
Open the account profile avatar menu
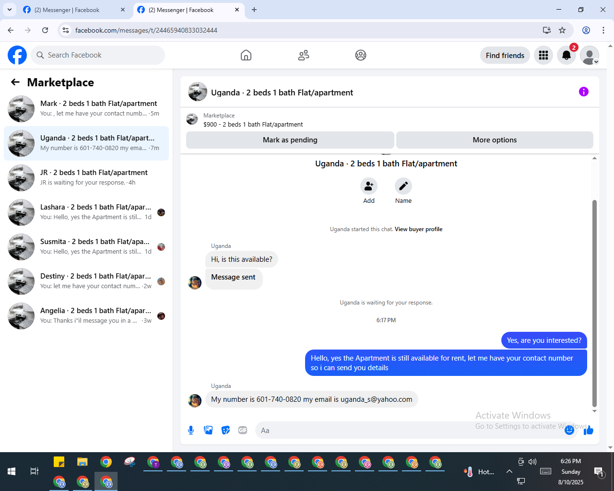590,55
